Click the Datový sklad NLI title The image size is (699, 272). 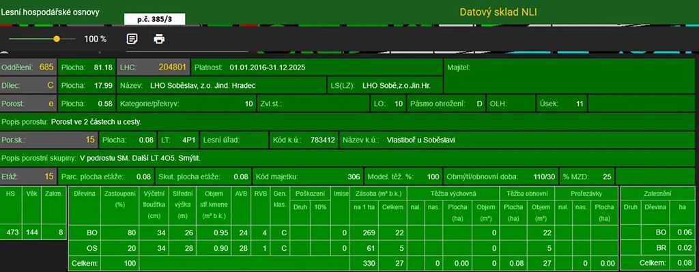point(498,12)
